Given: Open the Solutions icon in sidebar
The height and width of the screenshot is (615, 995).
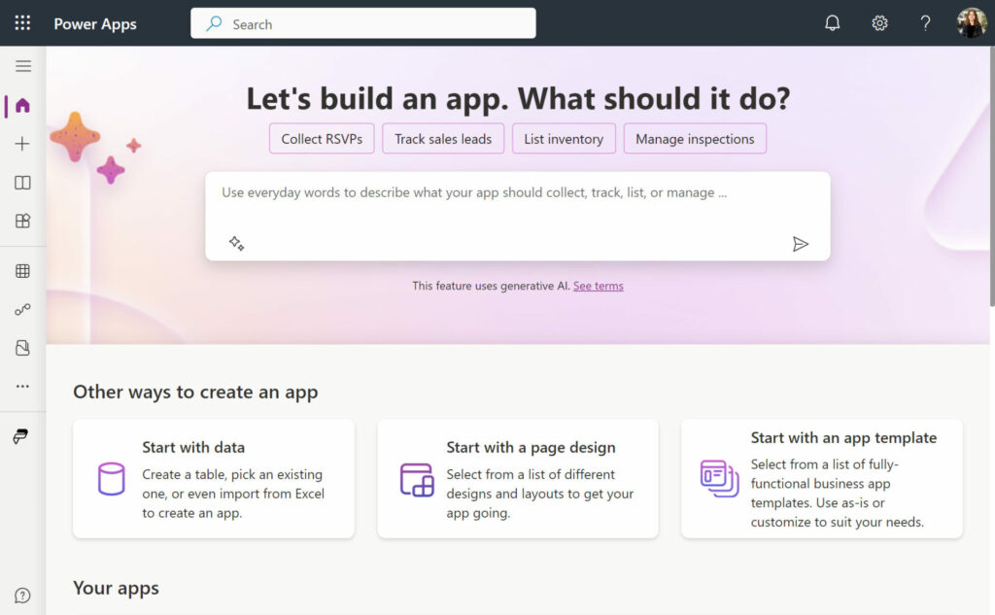Looking at the screenshot, I should (x=23, y=348).
